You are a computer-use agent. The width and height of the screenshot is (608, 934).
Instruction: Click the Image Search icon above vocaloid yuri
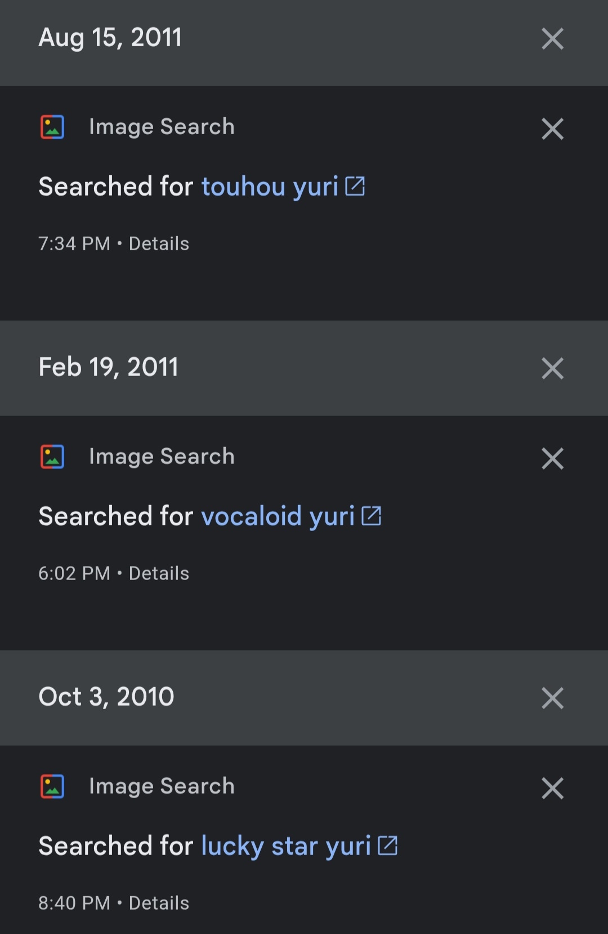(x=52, y=457)
